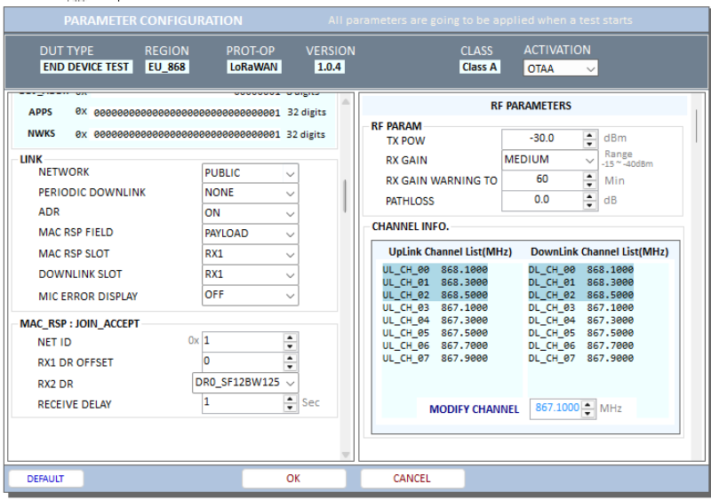The width and height of the screenshot is (711, 500).
Task: Select DL_CH_05 867.5000 in downlink list
Action: (x=580, y=333)
